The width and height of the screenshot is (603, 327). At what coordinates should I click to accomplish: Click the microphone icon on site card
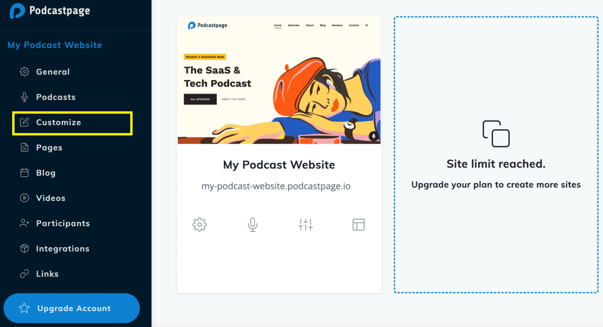click(x=253, y=225)
